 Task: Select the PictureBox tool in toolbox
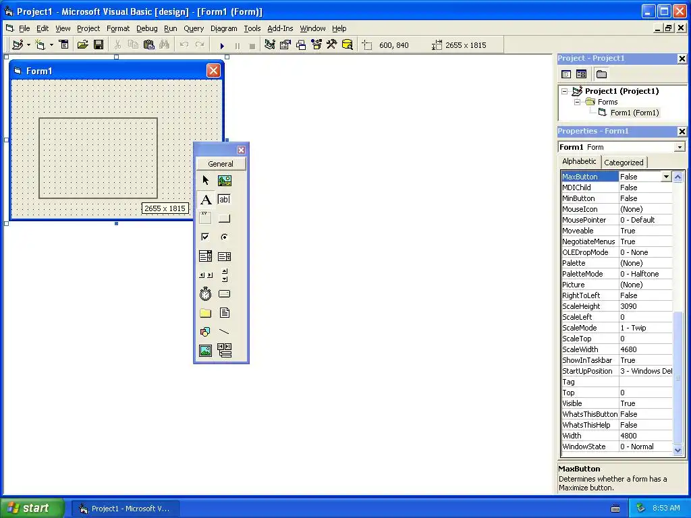point(224,180)
